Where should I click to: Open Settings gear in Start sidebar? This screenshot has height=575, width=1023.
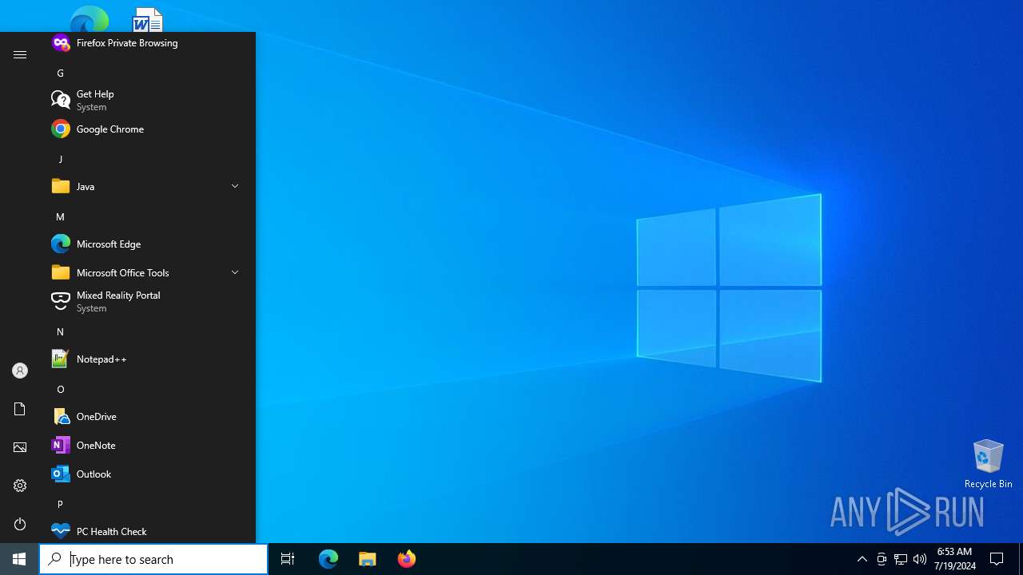(x=20, y=486)
